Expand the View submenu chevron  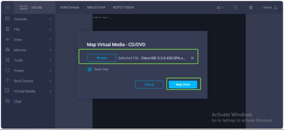click(x=50, y=40)
